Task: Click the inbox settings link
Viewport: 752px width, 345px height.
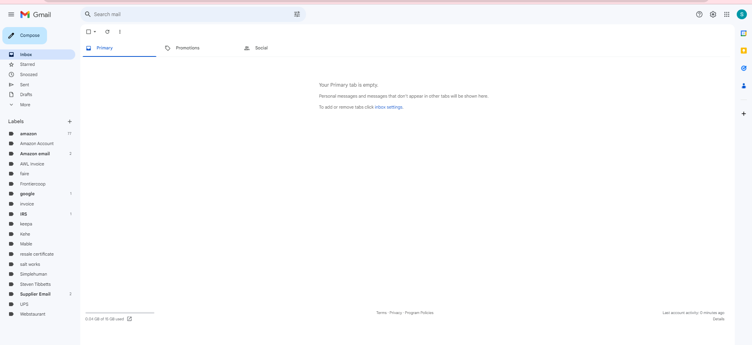Action: pyautogui.click(x=388, y=107)
